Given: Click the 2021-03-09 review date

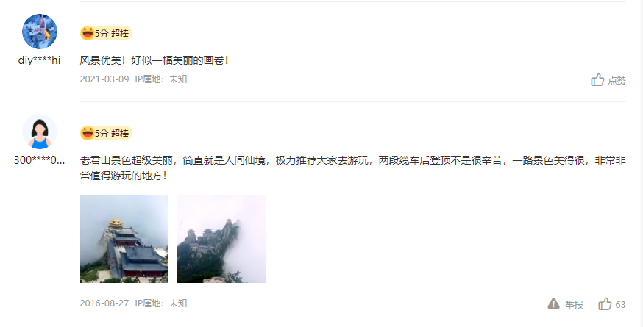Looking at the screenshot, I should click(104, 79).
